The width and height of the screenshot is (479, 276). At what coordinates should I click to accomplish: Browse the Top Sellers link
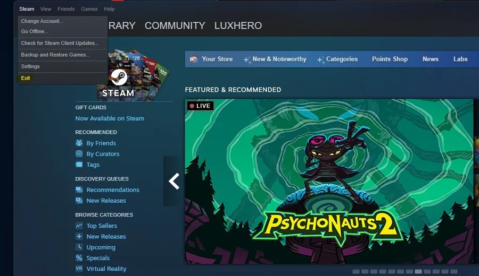102,226
